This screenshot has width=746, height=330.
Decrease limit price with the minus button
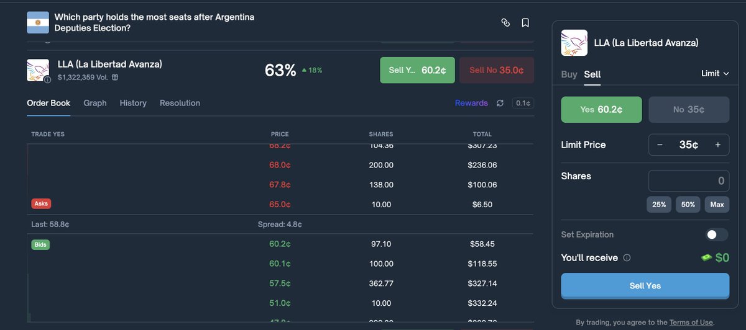660,145
